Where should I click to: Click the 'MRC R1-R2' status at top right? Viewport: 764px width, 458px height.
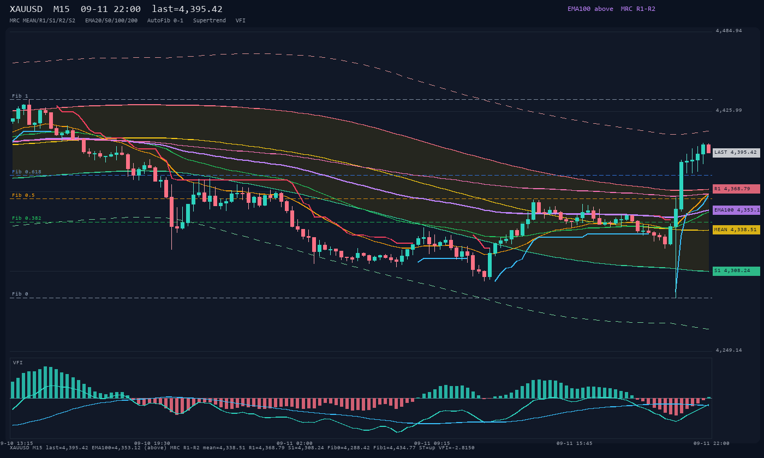pos(638,9)
